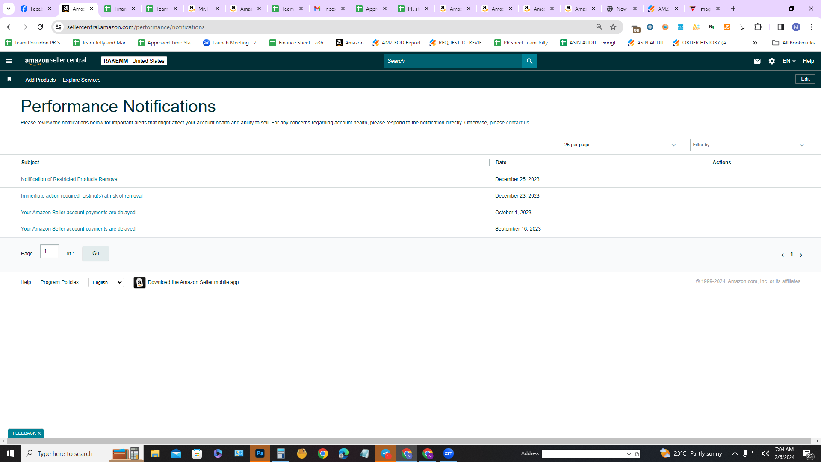Open Notification of Restricted Products Removal
Image resolution: width=821 pixels, height=462 pixels.
[x=70, y=179]
